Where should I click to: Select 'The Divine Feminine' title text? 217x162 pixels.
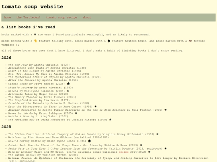point(52,134)
